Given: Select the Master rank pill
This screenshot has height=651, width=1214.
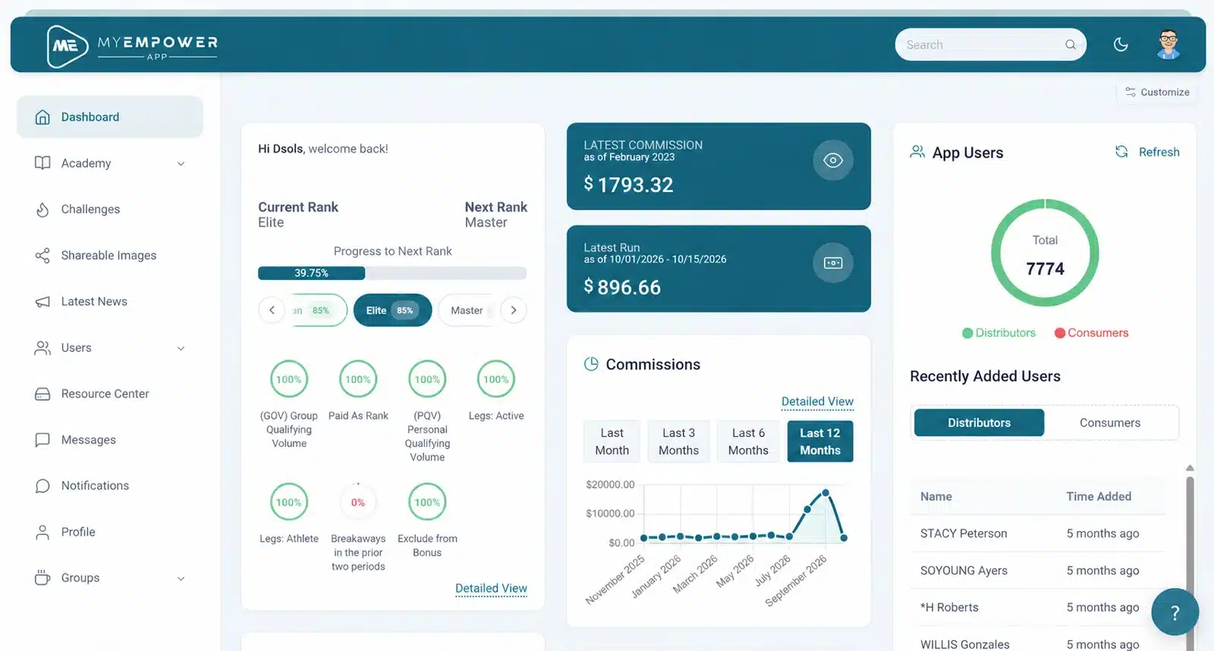Looking at the screenshot, I should [x=467, y=310].
